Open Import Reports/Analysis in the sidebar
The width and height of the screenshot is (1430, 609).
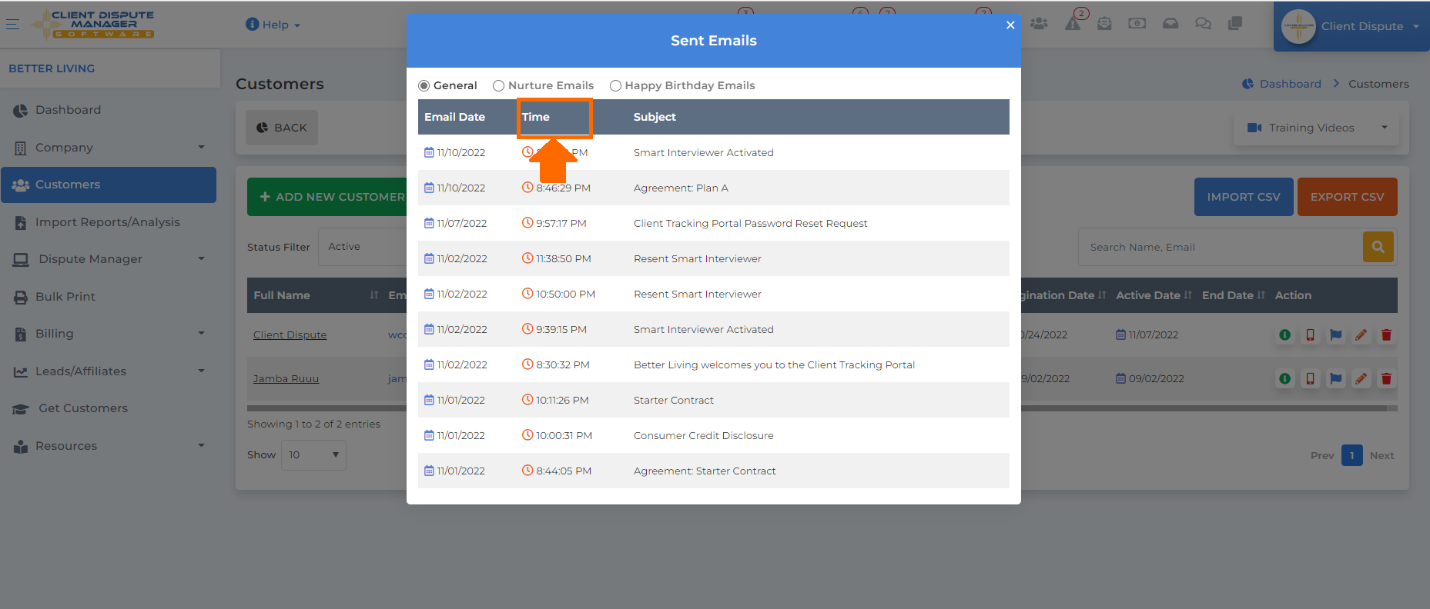coord(108,222)
